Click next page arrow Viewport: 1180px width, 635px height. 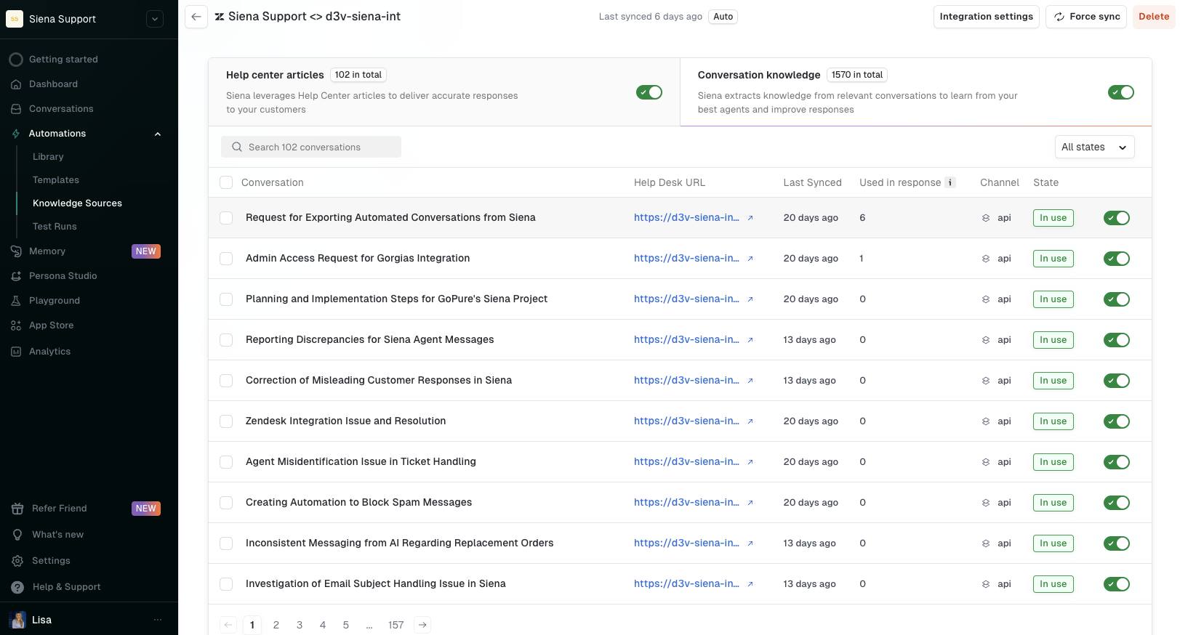[x=422, y=625]
